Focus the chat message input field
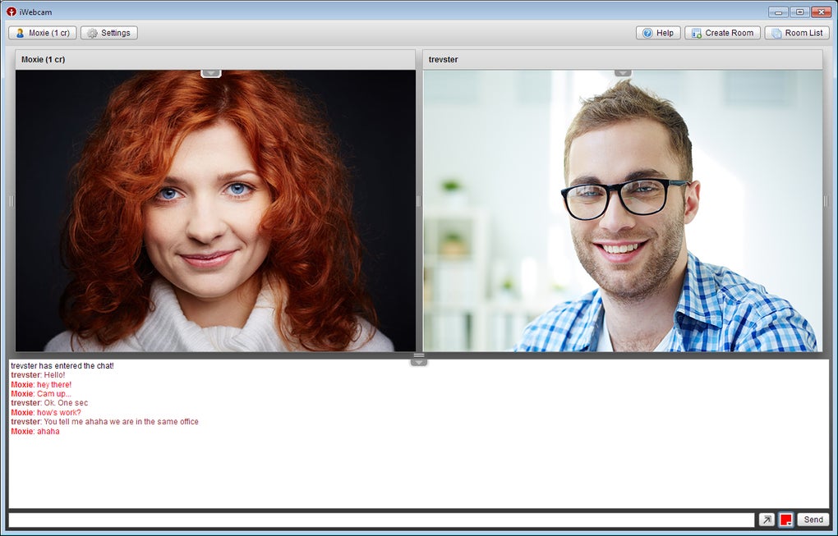The width and height of the screenshot is (838, 536). tap(381, 520)
